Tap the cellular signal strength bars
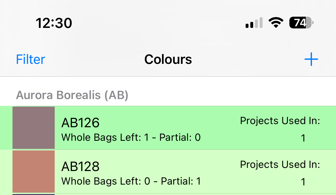The width and height of the screenshot is (336, 195). [x=254, y=23]
